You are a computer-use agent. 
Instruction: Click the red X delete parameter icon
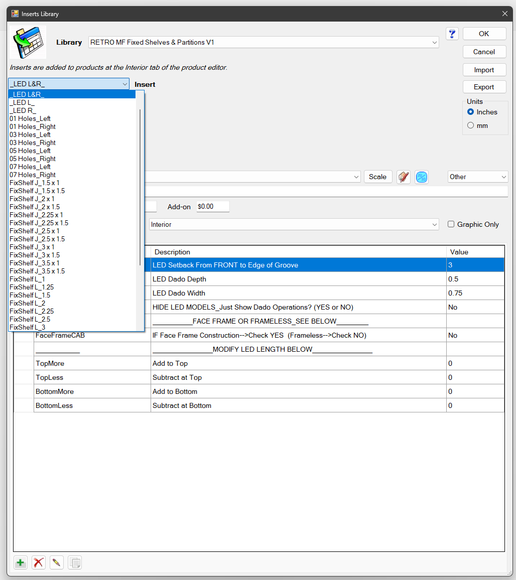tap(39, 562)
